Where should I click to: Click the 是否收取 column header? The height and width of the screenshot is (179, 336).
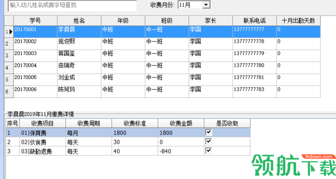click(227, 124)
